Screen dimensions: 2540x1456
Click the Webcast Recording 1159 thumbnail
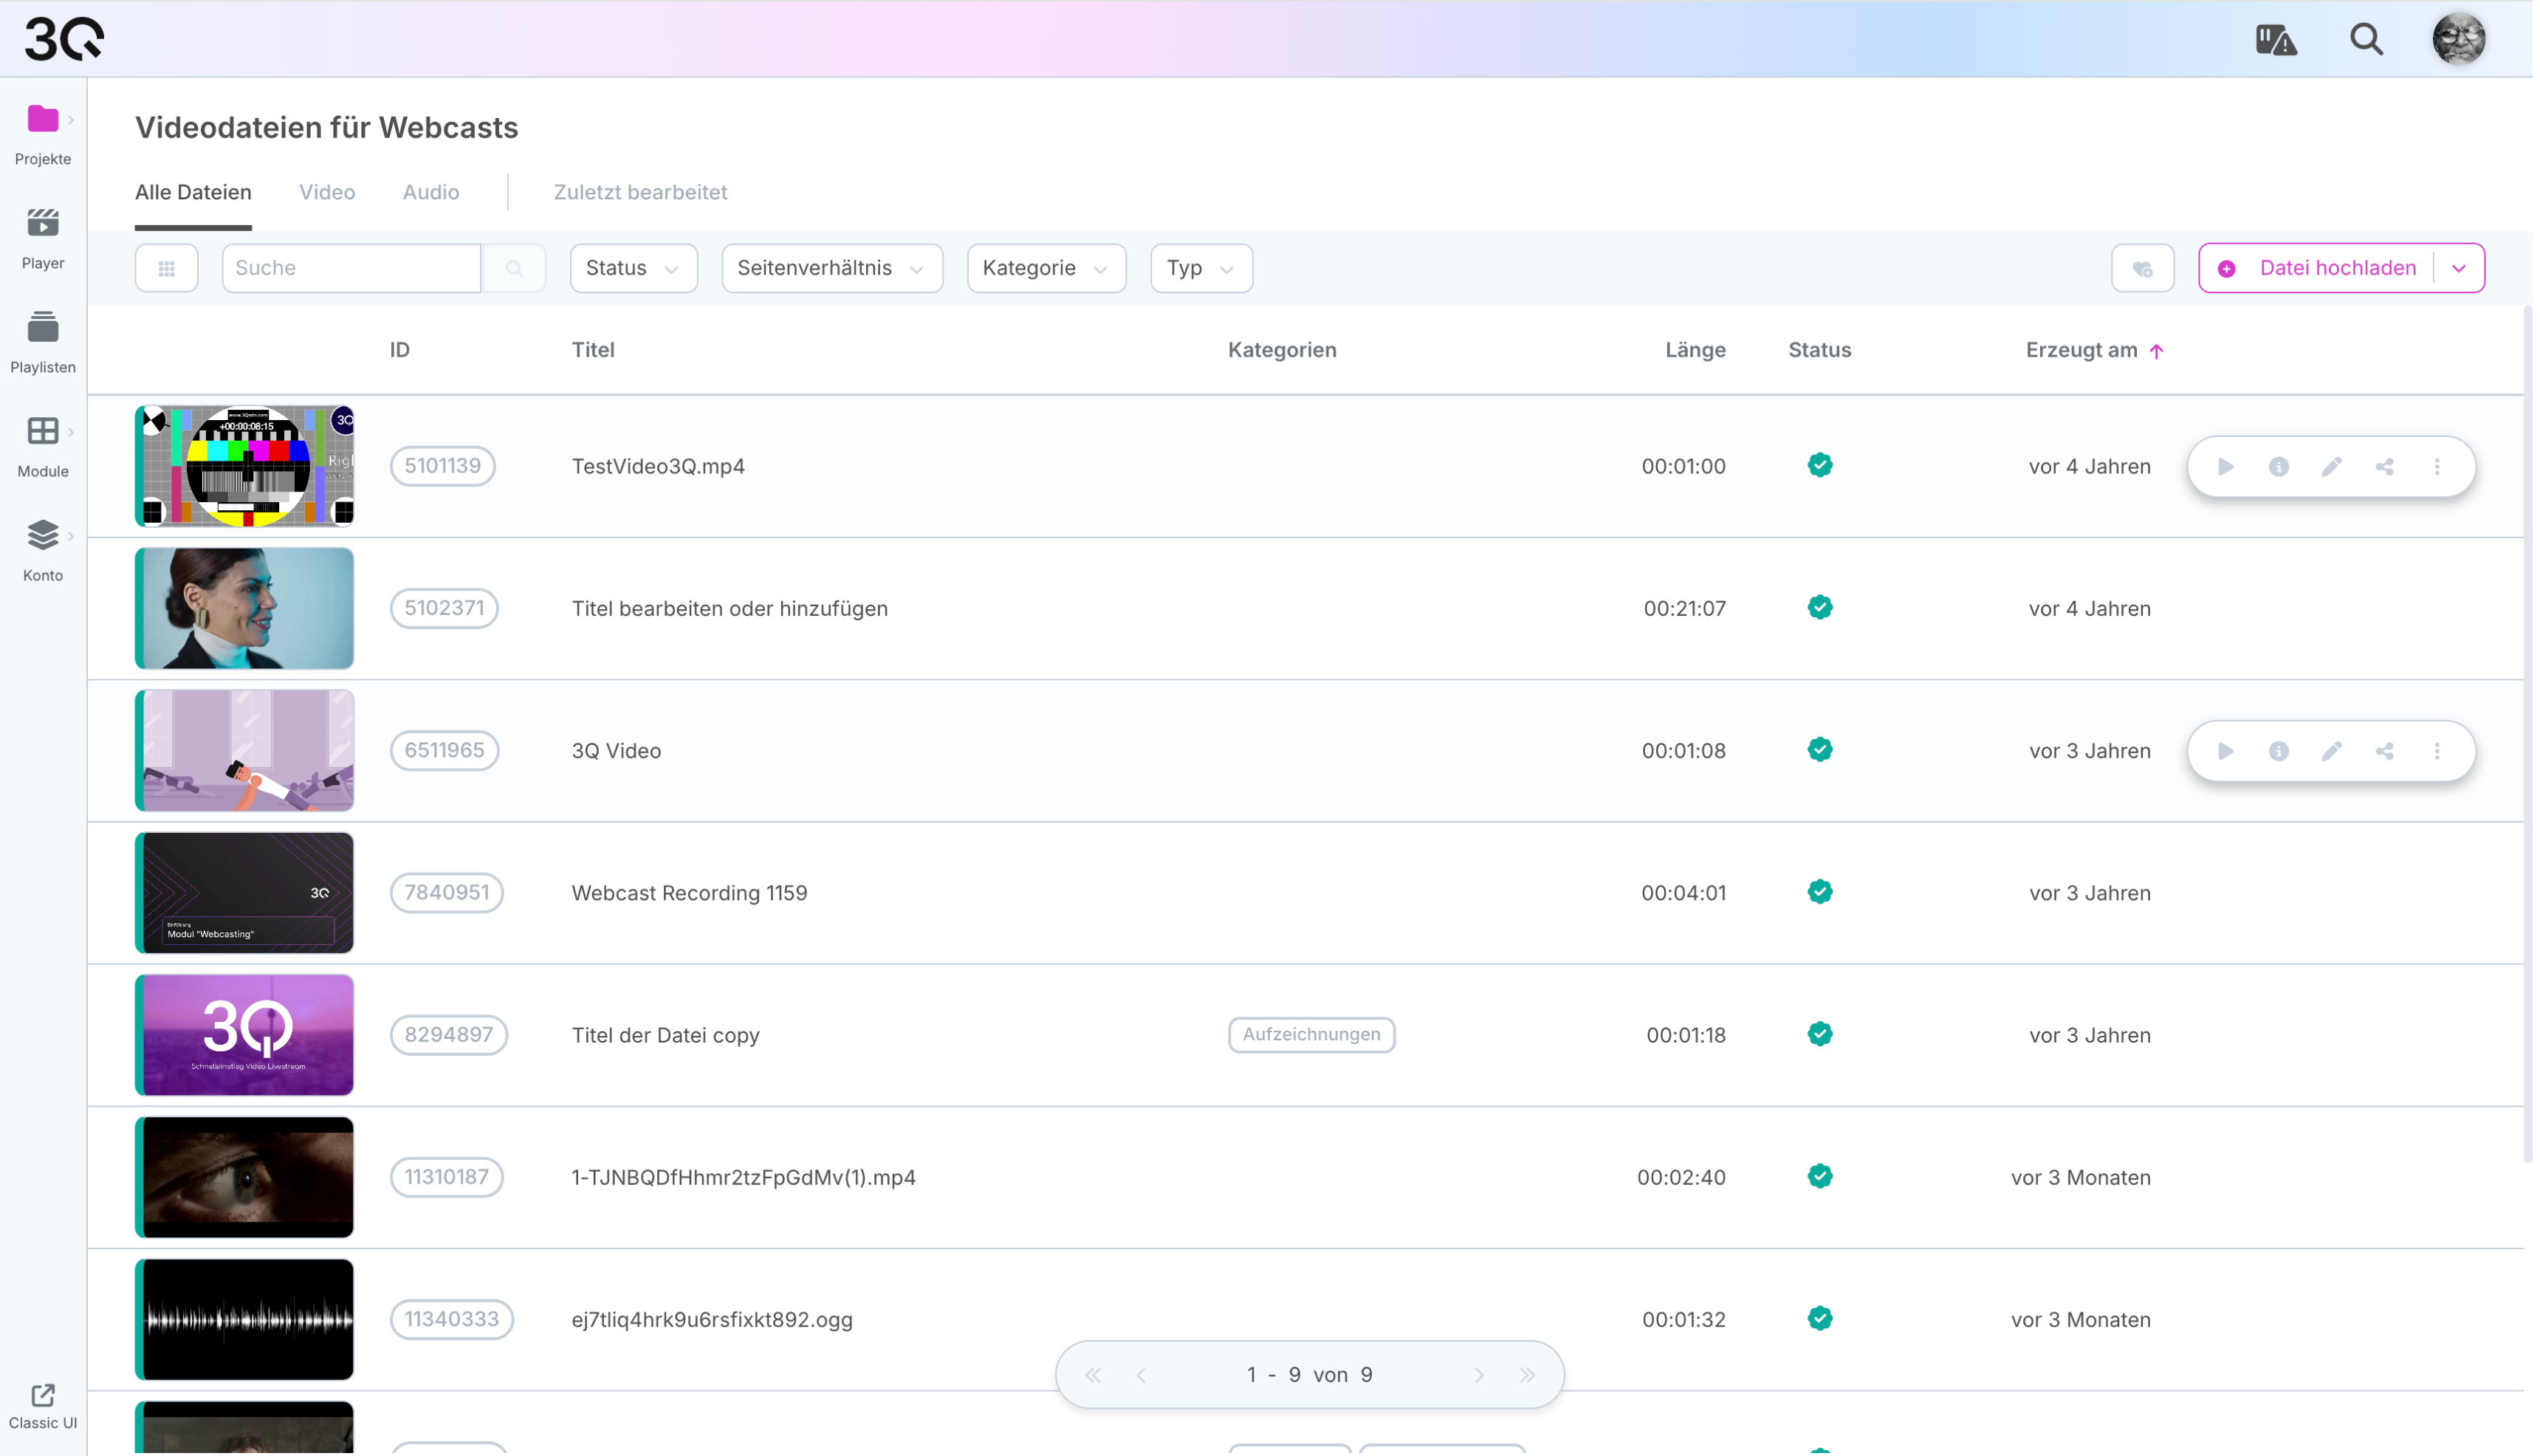245,894
